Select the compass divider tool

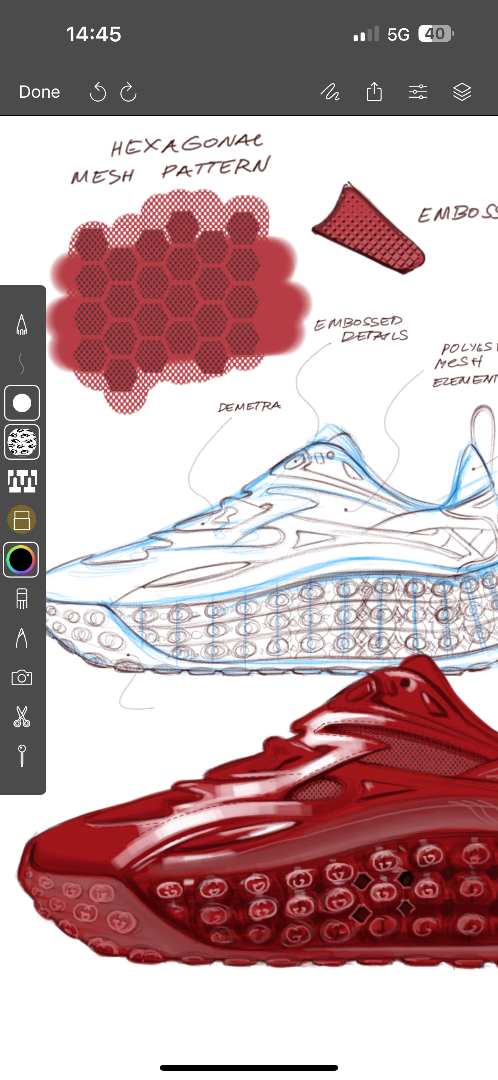coord(22,638)
